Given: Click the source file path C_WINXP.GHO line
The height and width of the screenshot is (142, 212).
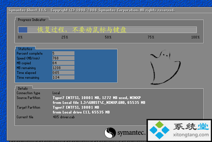Looking at the screenshot, I should 99,102.
